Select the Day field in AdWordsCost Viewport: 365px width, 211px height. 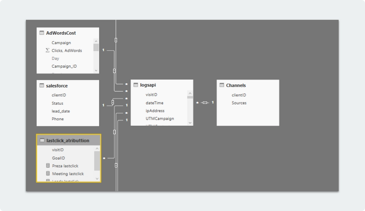click(55, 58)
